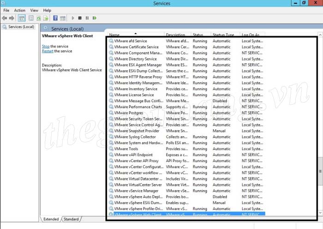Select VMware Security Token Ser... row
323x229 pixels.
pos(187,119)
